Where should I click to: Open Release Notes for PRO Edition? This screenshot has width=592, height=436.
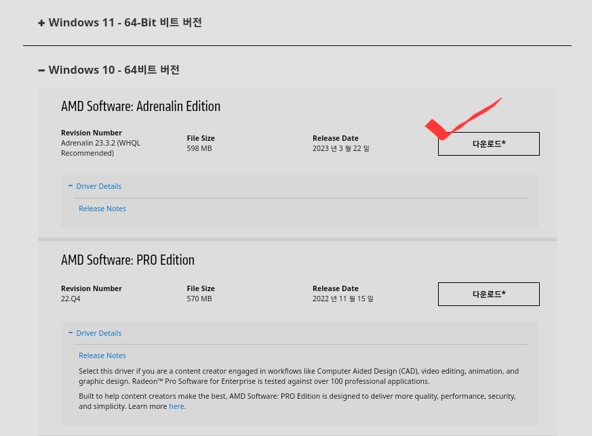[x=102, y=355]
